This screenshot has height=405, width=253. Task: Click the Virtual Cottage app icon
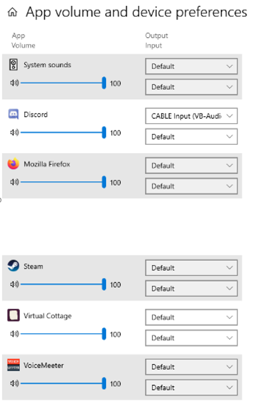(13, 315)
